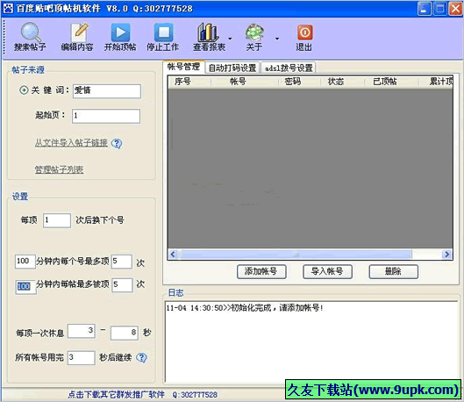Click the horizontal scrollbar left arrow
This screenshot has width=464, height=402.
[173, 255]
